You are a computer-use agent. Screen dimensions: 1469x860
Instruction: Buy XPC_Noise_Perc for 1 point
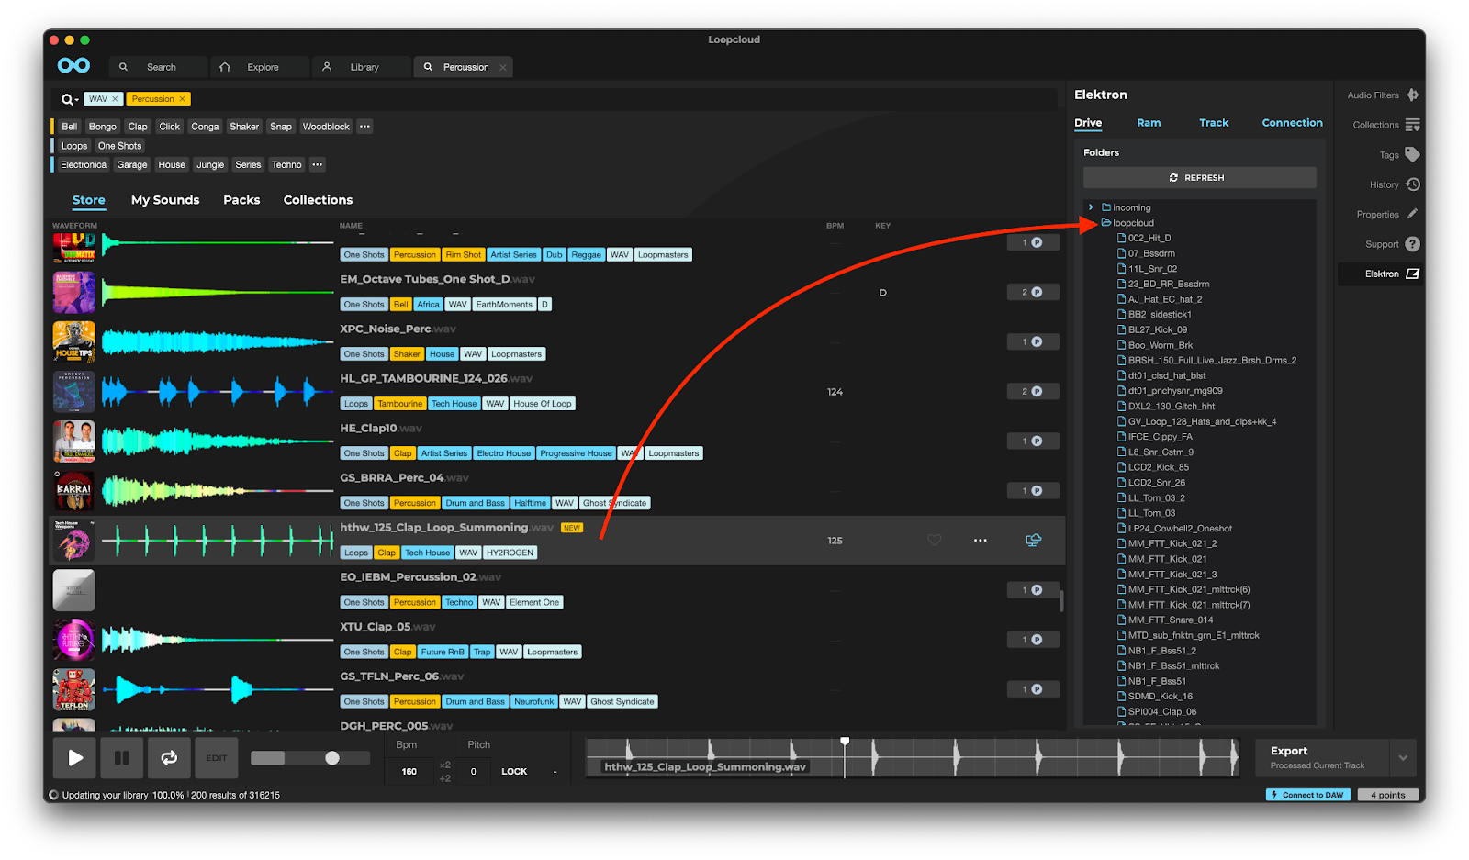(x=1033, y=341)
